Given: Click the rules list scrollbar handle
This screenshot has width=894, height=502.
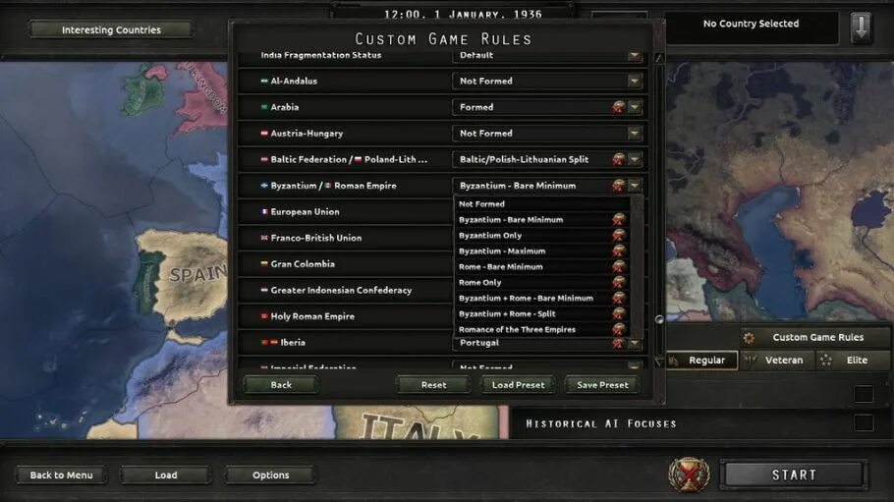Looking at the screenshot, I should click(x=659, y=319).
